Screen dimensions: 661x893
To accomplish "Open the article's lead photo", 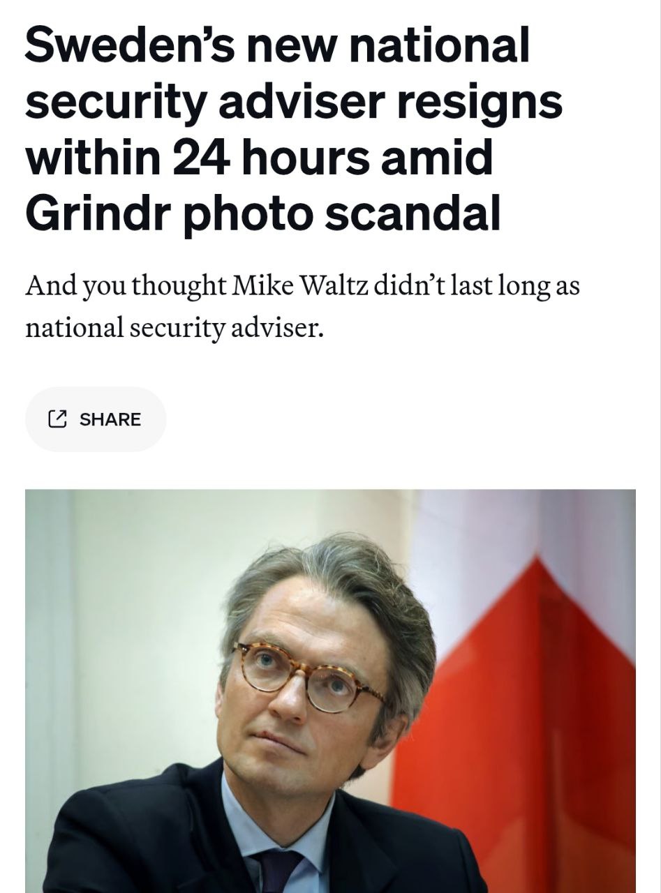I will [330, 691].
